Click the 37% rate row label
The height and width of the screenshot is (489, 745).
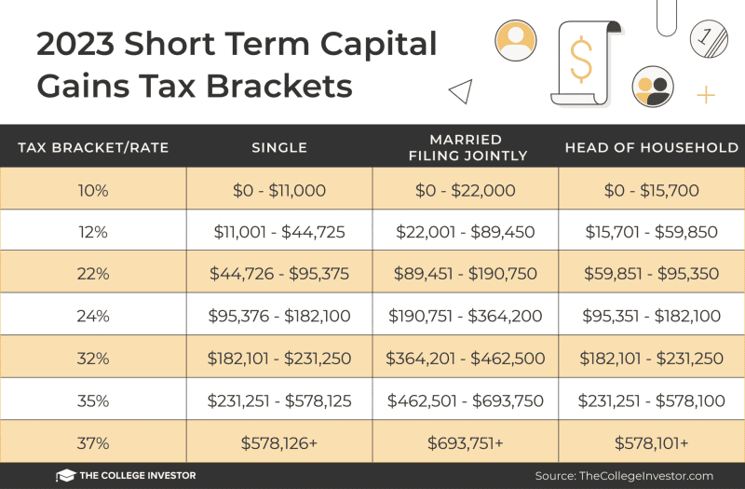pos(92,443)
